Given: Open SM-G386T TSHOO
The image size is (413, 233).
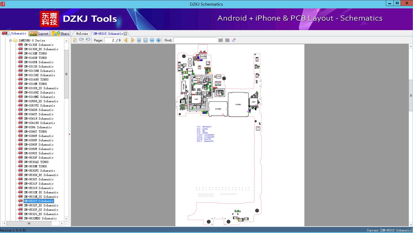Looking at the screenshot, I should tap(35, 132).
